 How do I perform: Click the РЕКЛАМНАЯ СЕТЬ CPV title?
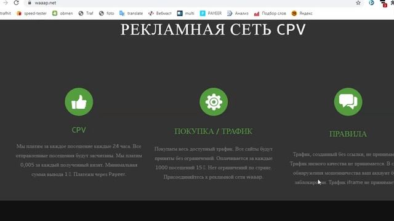(213, 29)
